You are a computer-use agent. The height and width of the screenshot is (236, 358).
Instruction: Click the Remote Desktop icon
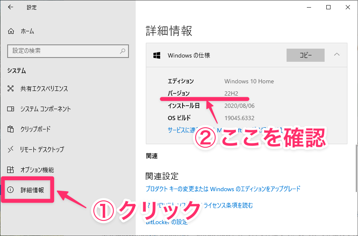pyautogui.click(x=11, y=149)
